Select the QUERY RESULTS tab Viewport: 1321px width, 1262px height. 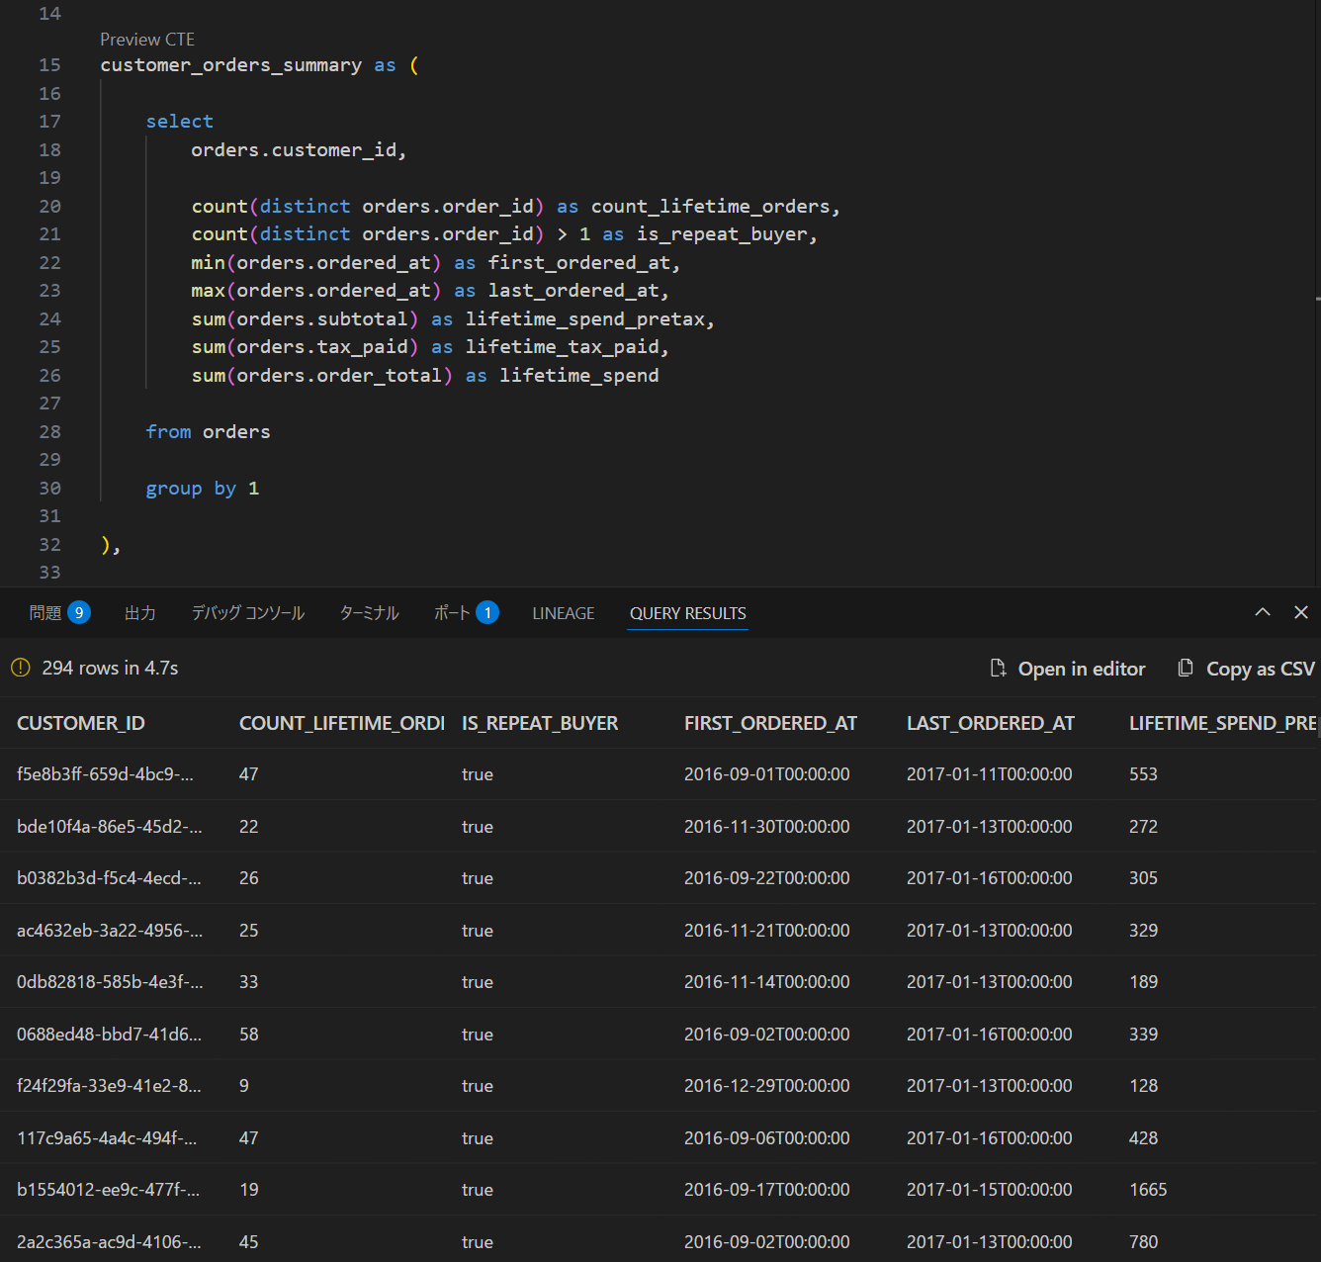point(688,613)
